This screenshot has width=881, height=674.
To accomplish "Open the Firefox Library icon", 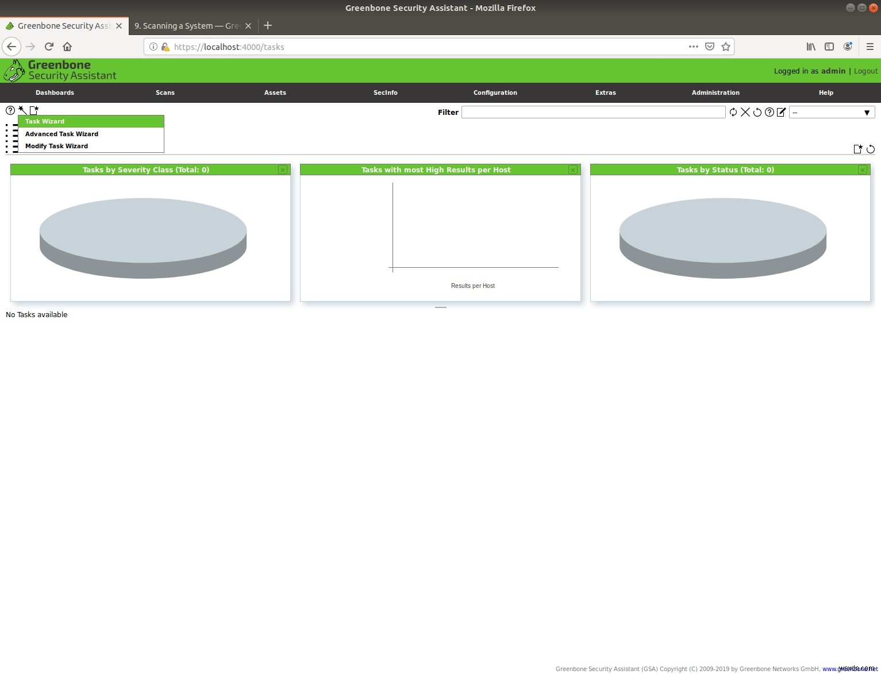I will coord(811,47).
